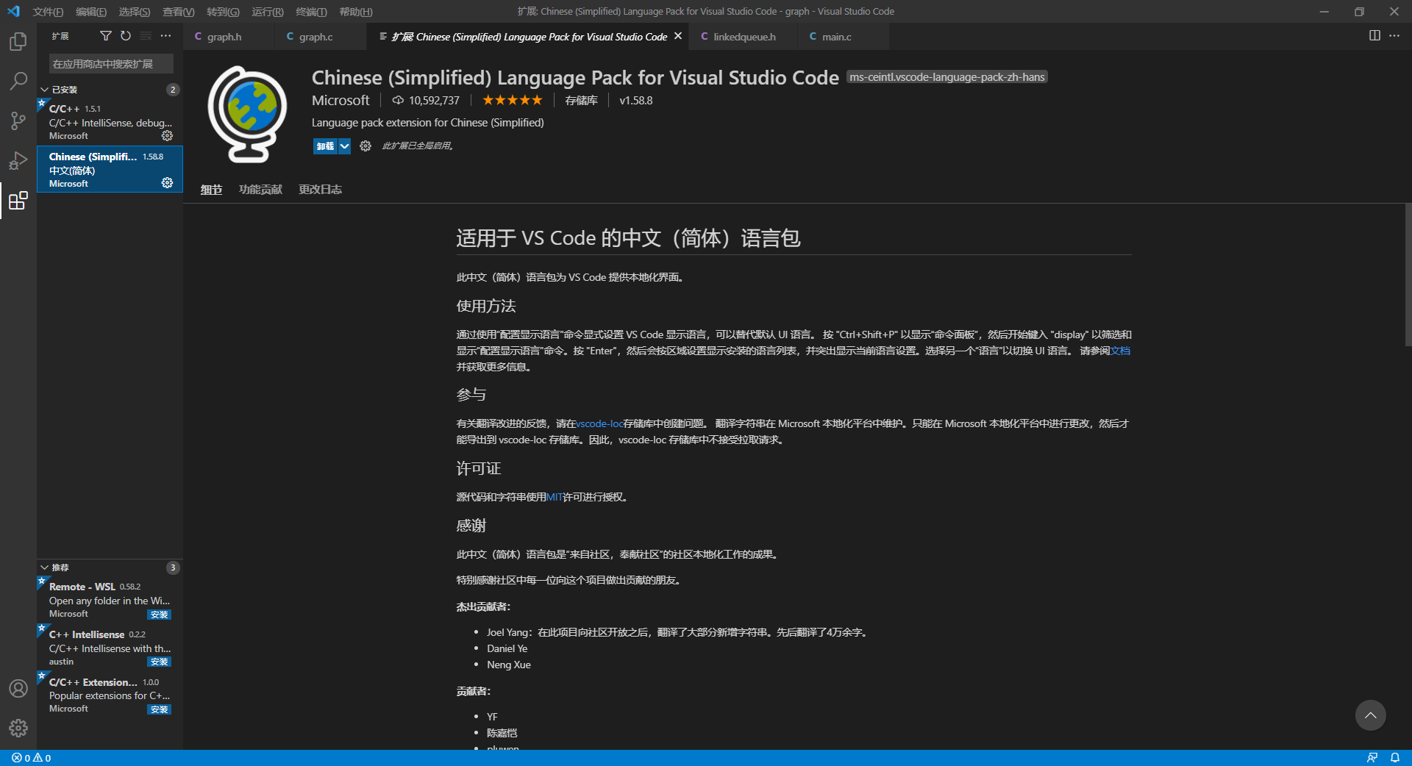Open the Explorer view in activity bar
This screenshot has width=1412, height=766.
coord(18,42)
